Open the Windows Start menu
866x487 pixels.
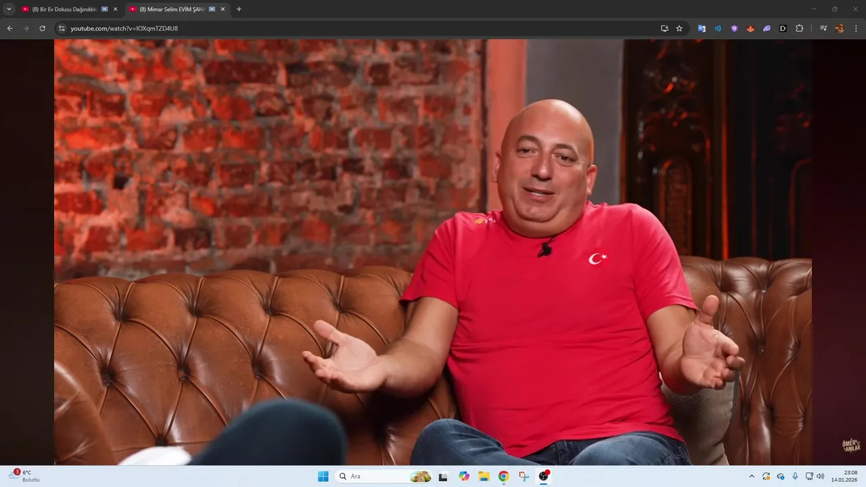coord(323,476)
